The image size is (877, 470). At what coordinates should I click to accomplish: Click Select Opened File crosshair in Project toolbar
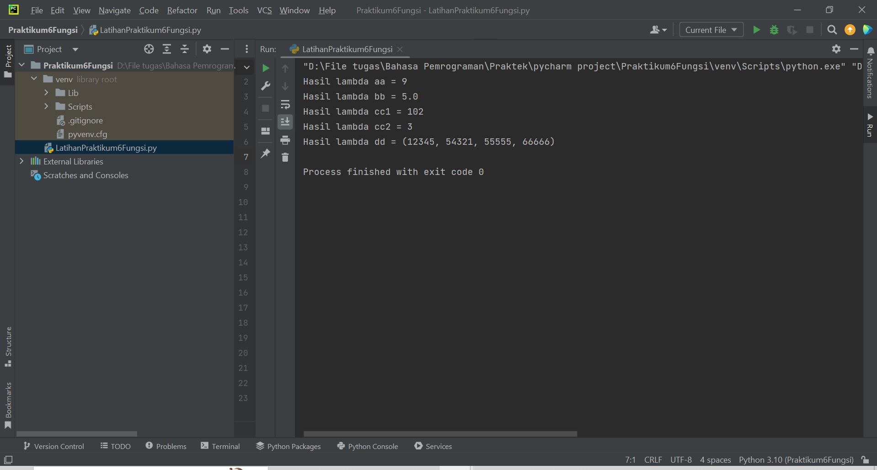(x=149, y=49)
